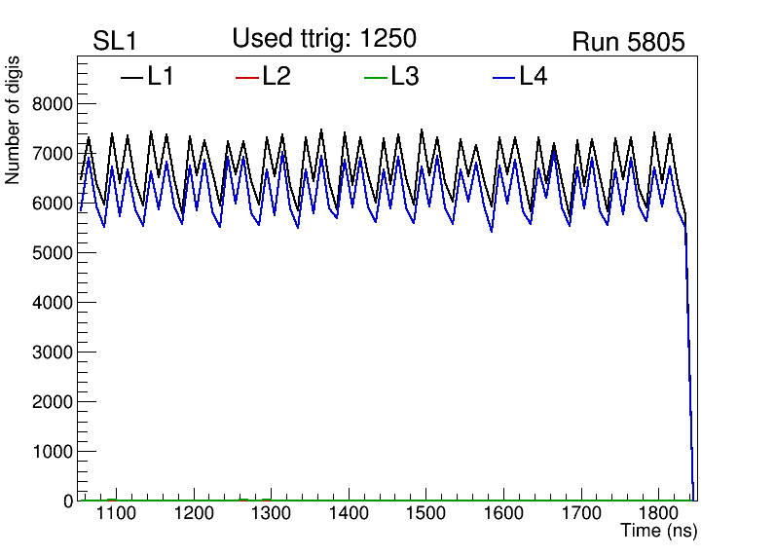Click the "Used ttrig: 1250" title text
The image size is (775, 557).
click(x=324, y=39)
